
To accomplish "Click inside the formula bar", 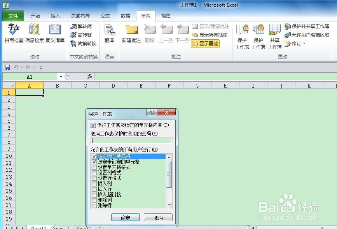I will 215,76.
